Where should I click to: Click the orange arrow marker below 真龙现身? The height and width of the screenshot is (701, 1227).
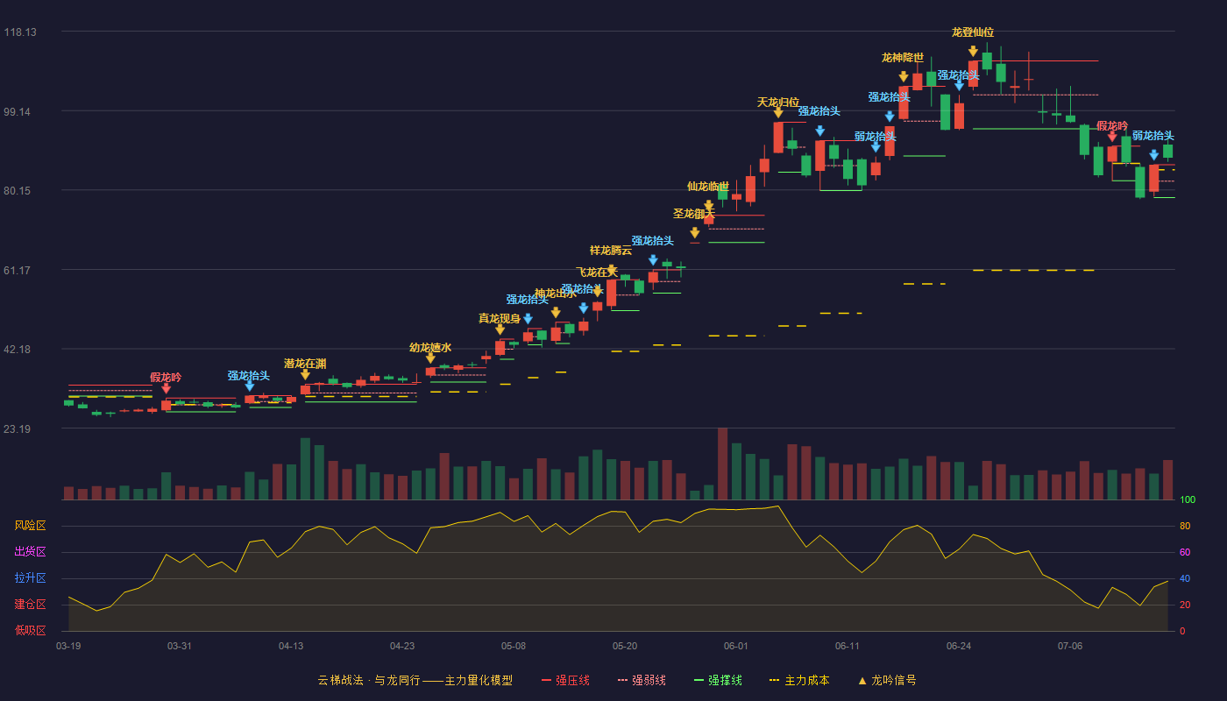click(500, 329)
